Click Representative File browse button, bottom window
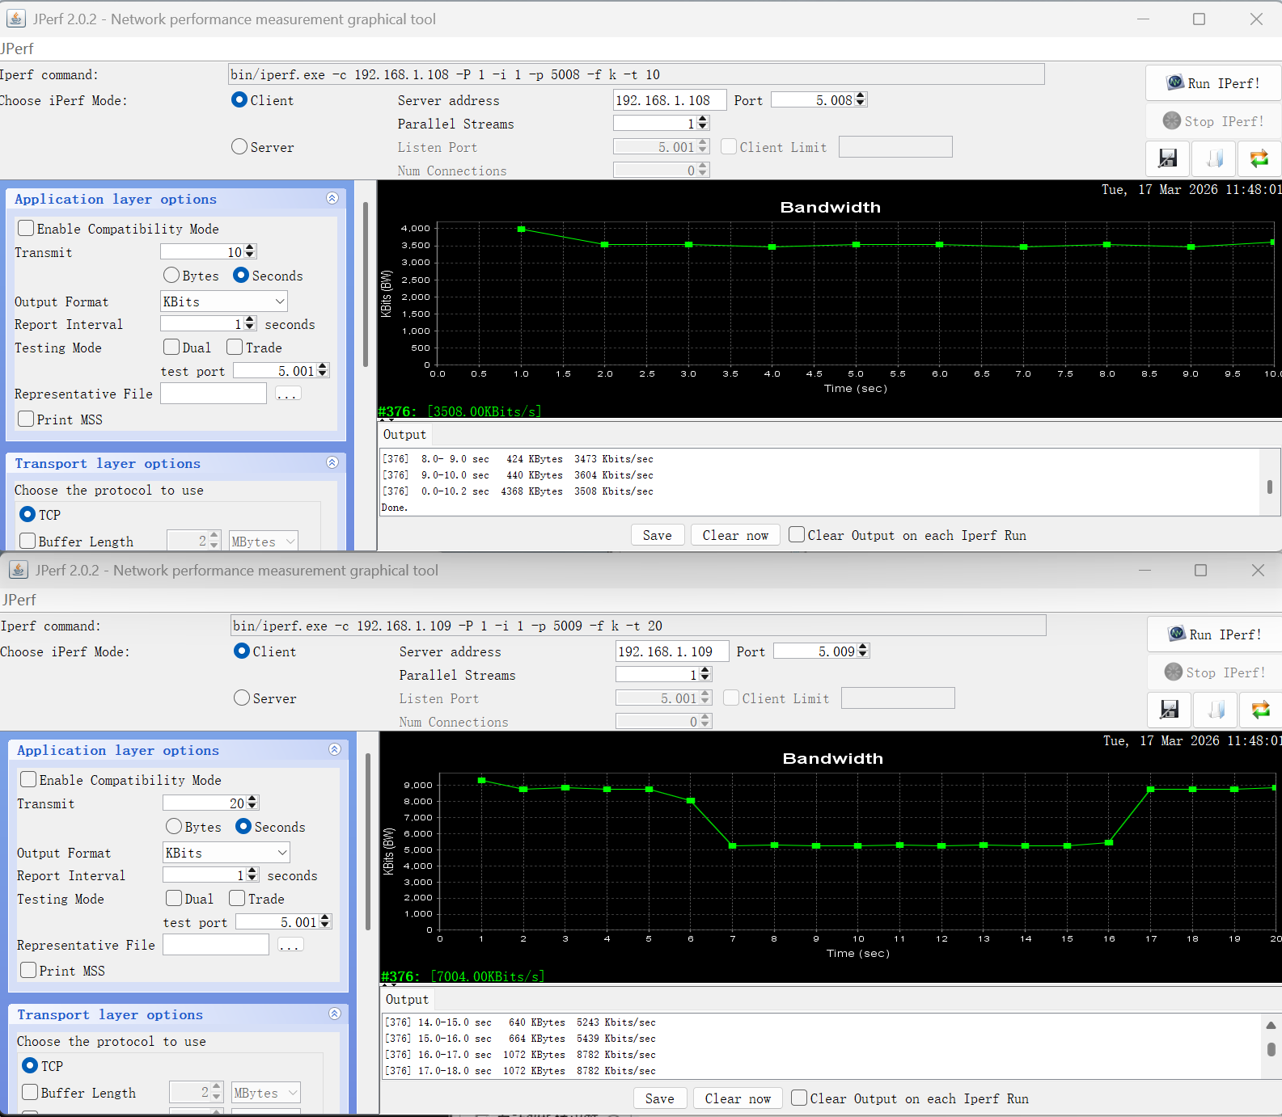 [290, 946]
